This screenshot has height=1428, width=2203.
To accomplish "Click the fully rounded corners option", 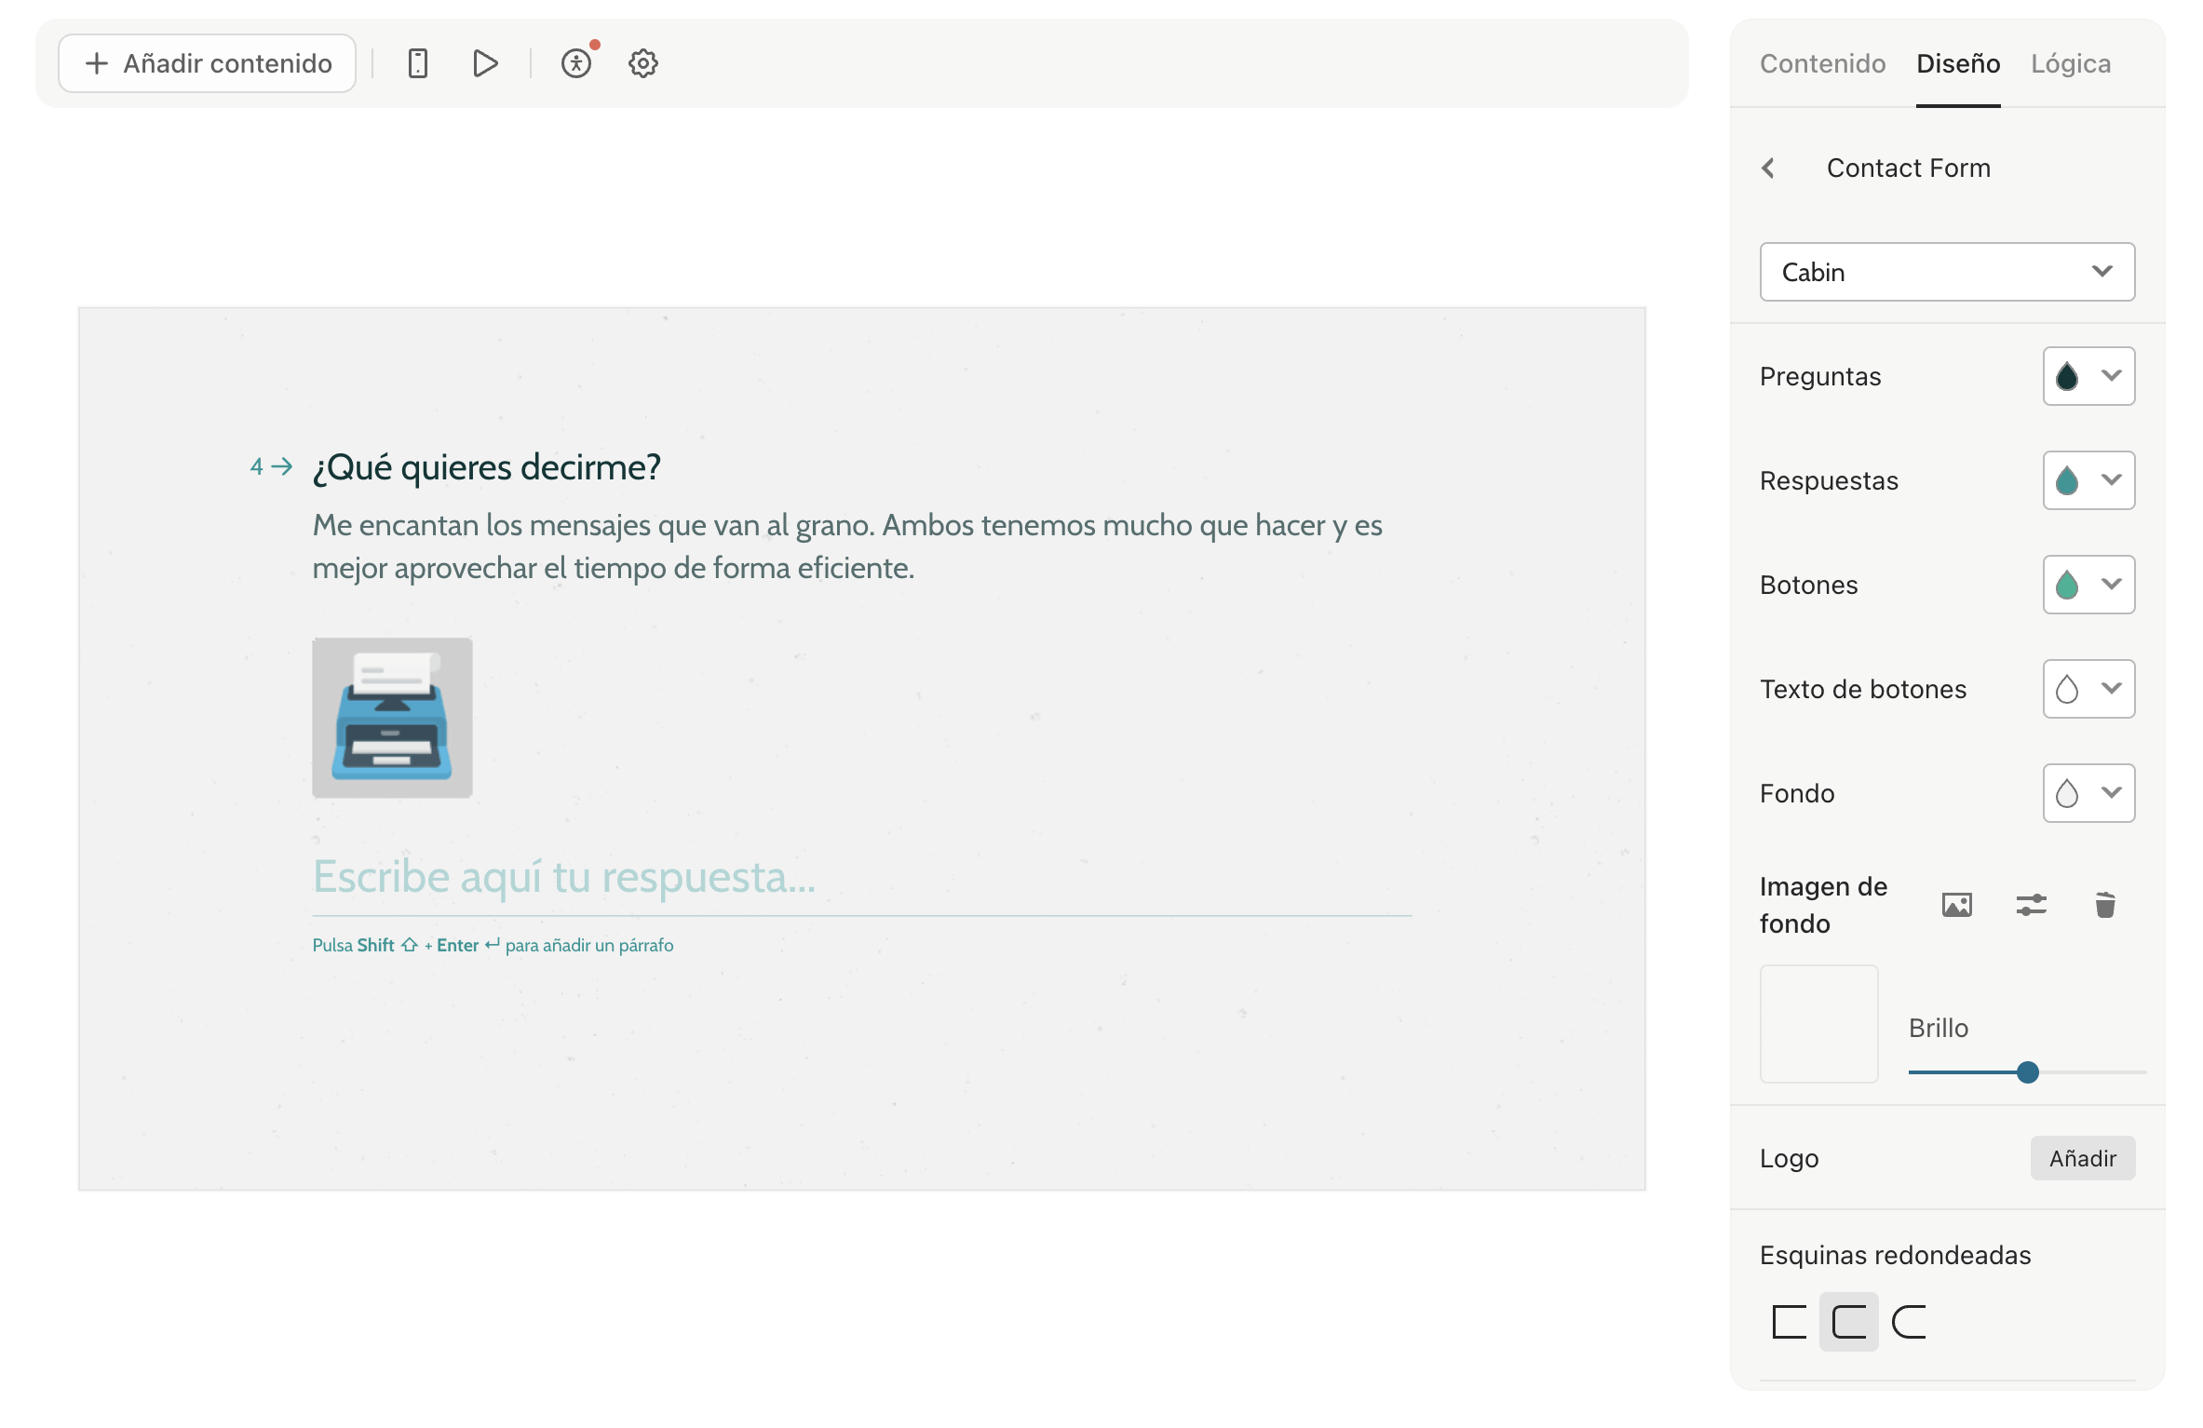I will (1908, 1321).
